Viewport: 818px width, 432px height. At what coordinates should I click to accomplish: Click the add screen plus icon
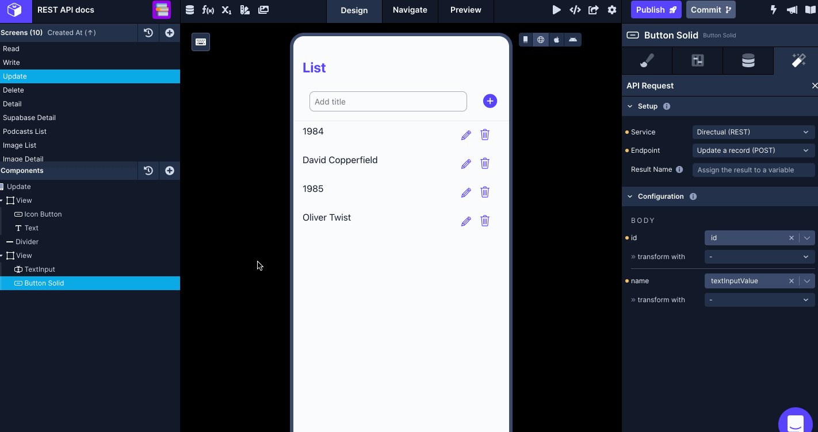170,33
